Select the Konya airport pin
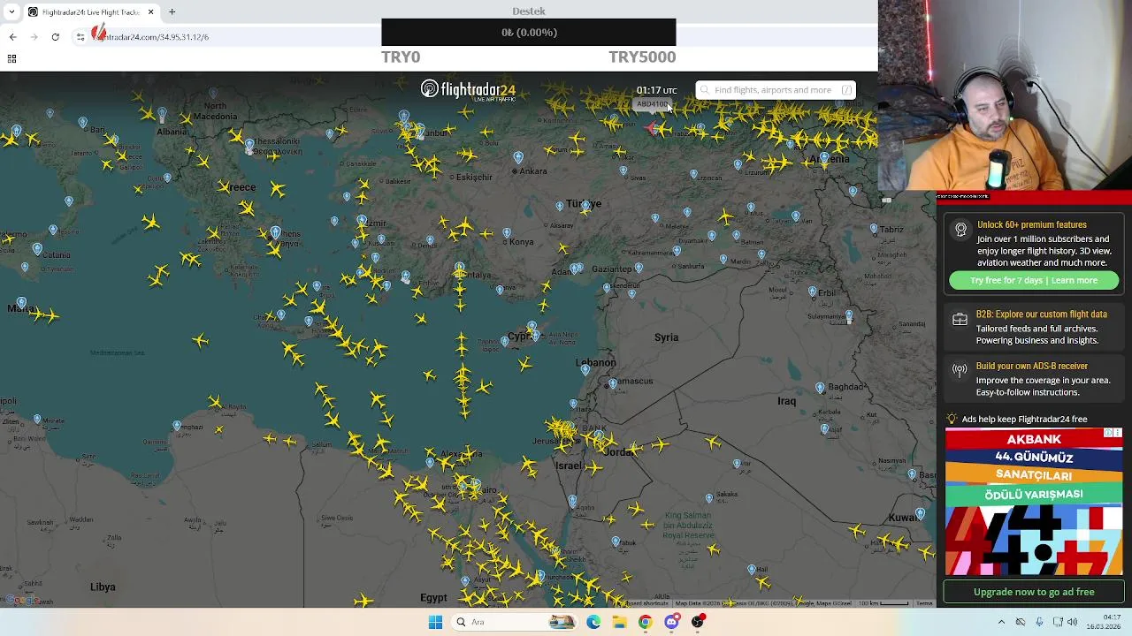 pyautogui.click(x=507, y=233)
